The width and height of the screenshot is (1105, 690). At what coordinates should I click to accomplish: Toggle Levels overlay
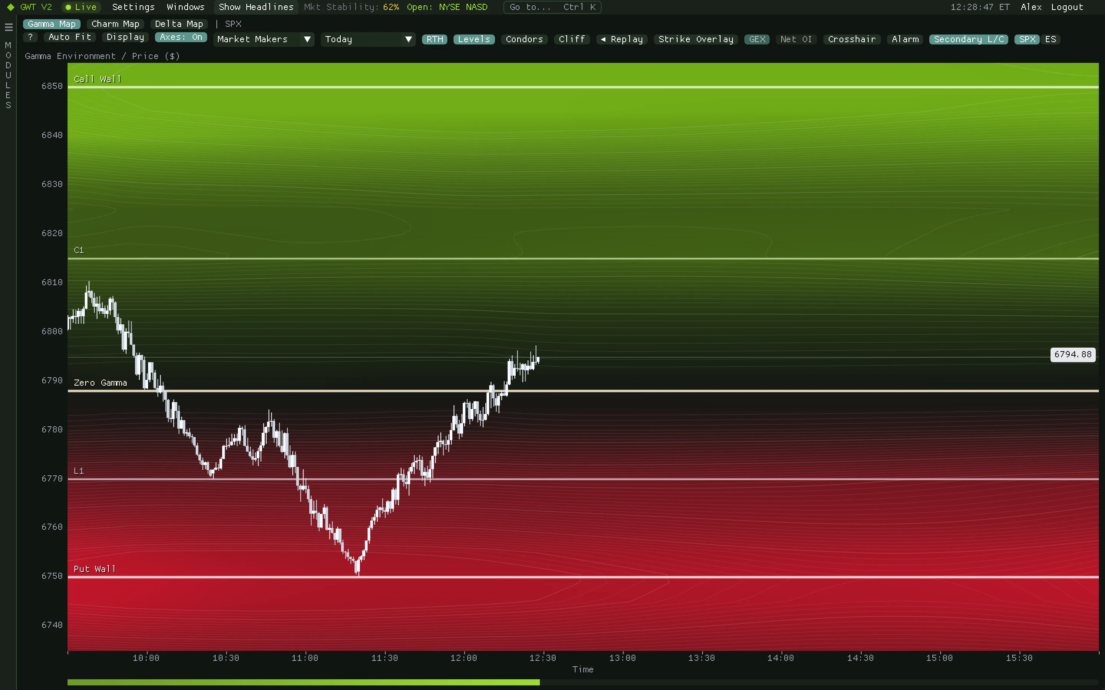[474, 40]
